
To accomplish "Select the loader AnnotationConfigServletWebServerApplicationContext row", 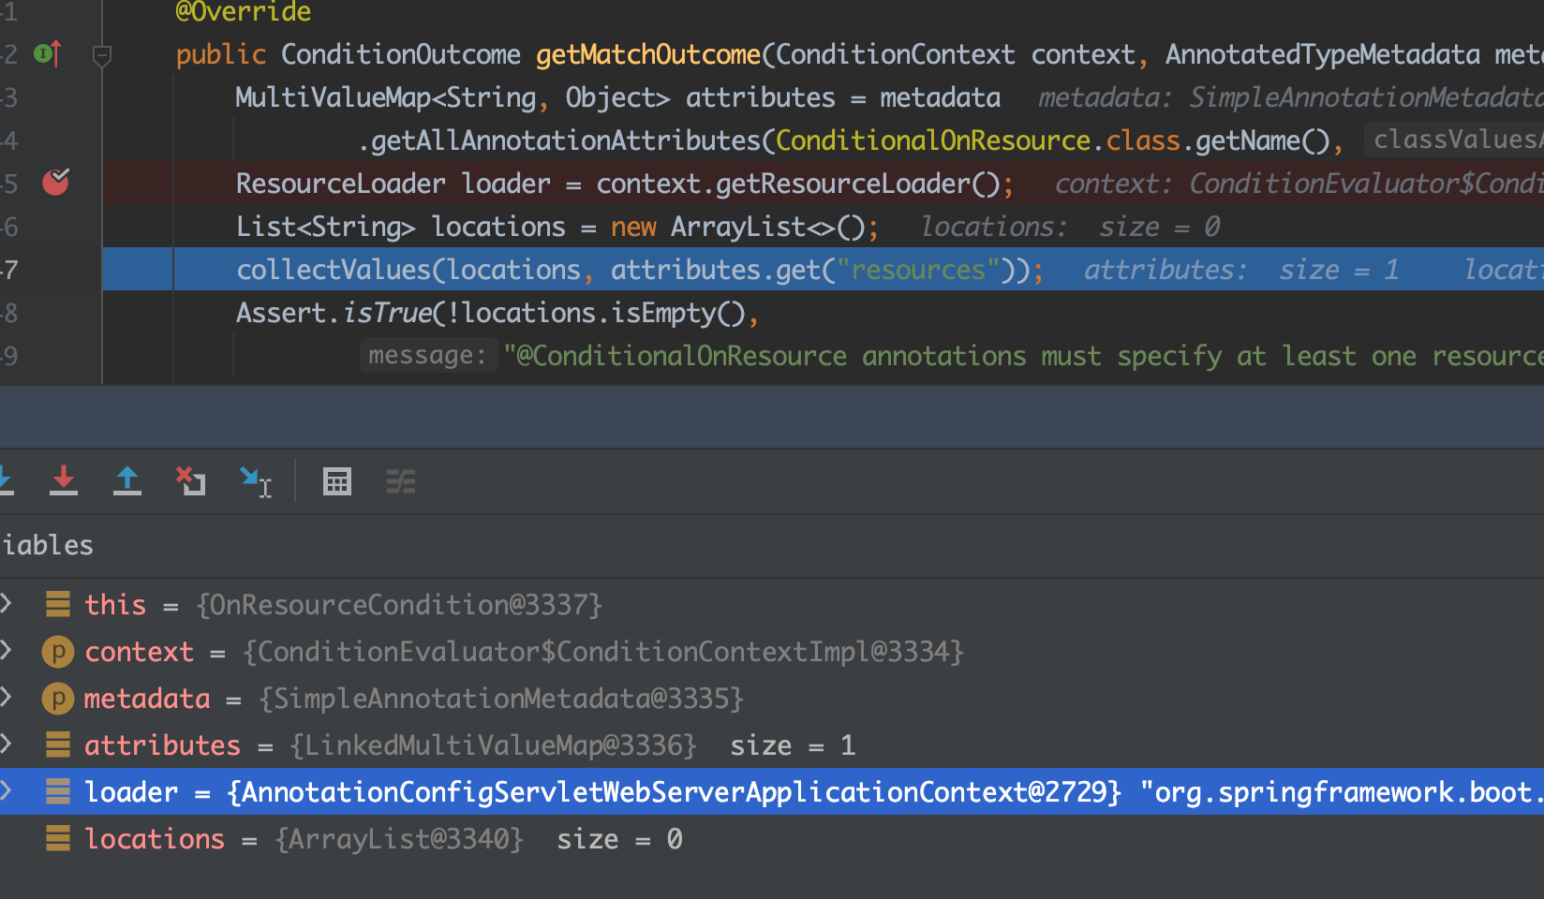I will (x=772, y=791).
